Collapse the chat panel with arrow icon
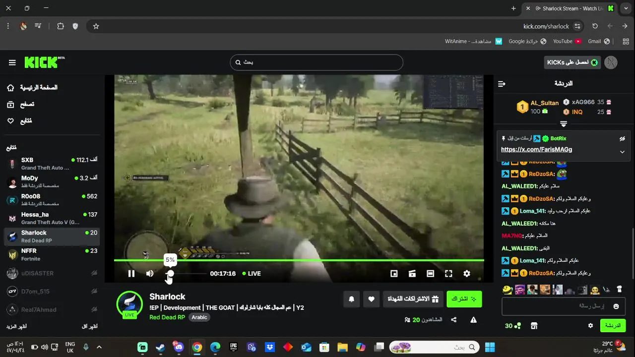 pos(502,84)
